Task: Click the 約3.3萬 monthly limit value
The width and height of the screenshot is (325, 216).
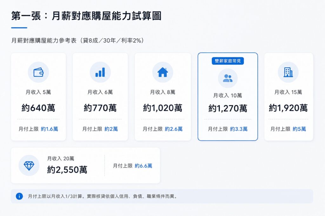Action: pos(239,129)
